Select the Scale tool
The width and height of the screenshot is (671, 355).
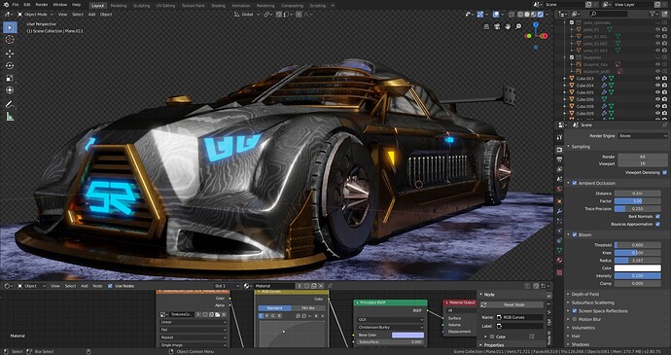(x=10, y=78)
